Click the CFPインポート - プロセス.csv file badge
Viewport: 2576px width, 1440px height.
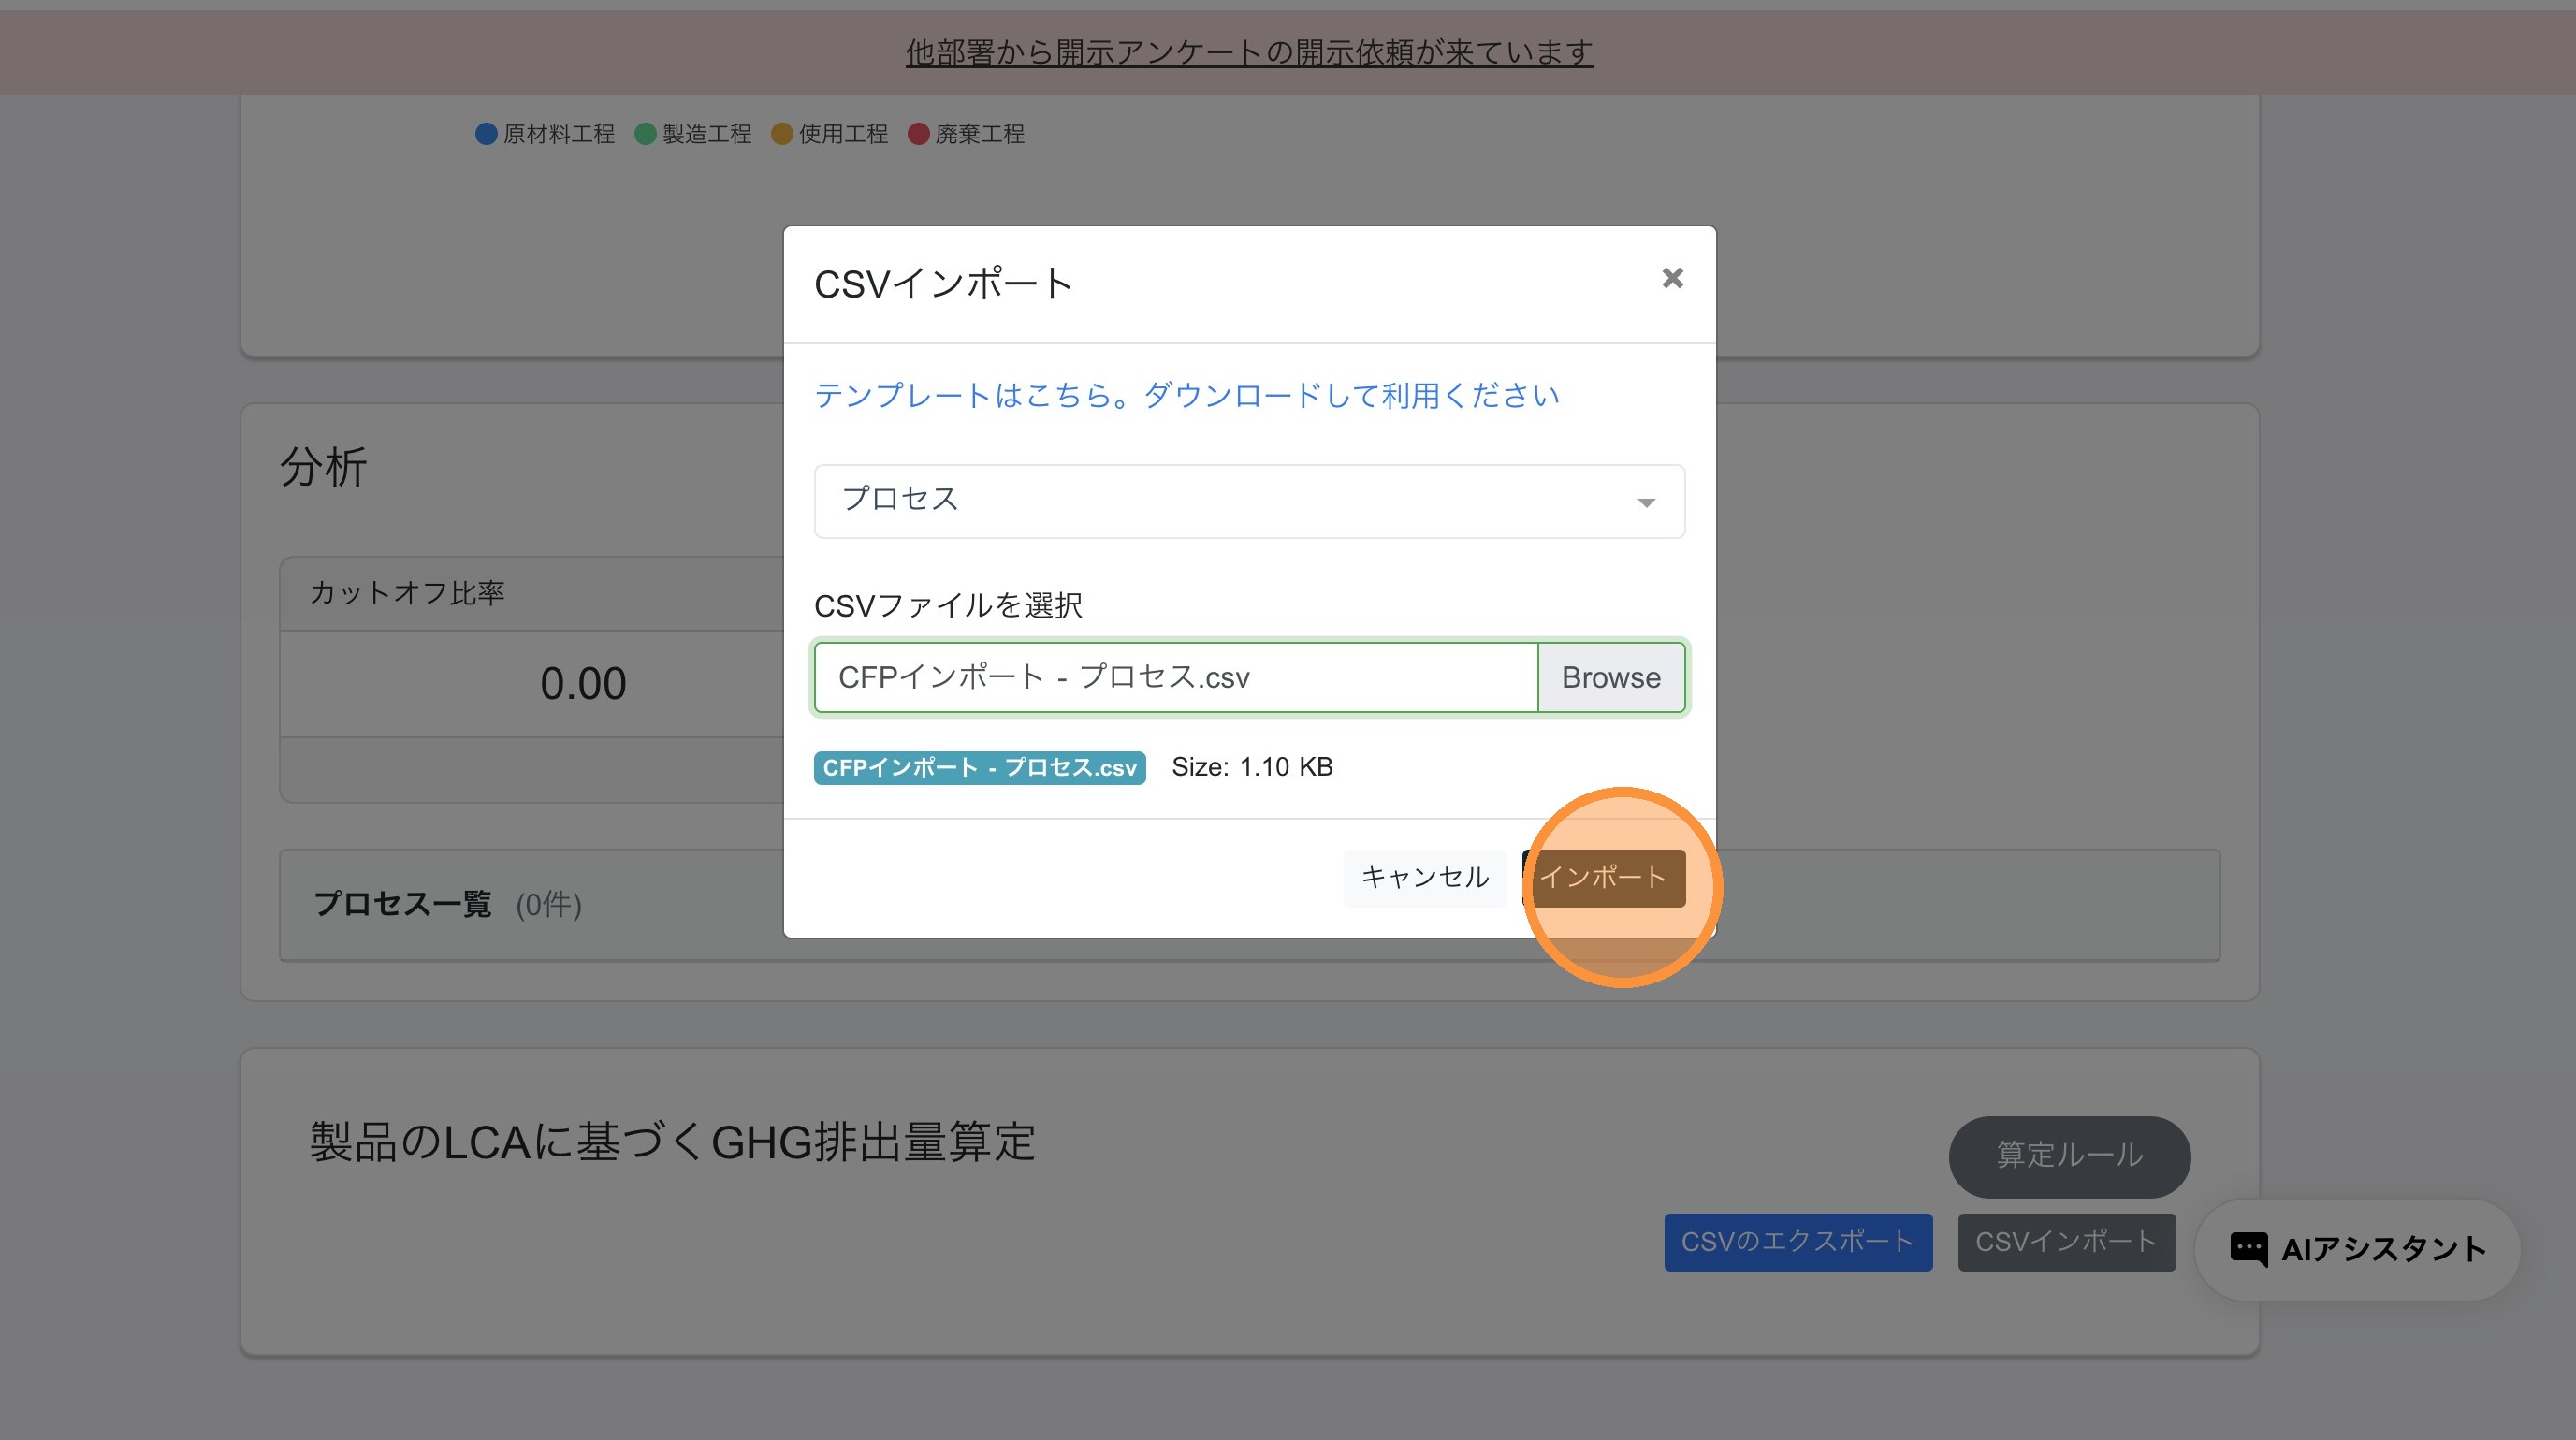pyautogui.click(x=979, y=768)
